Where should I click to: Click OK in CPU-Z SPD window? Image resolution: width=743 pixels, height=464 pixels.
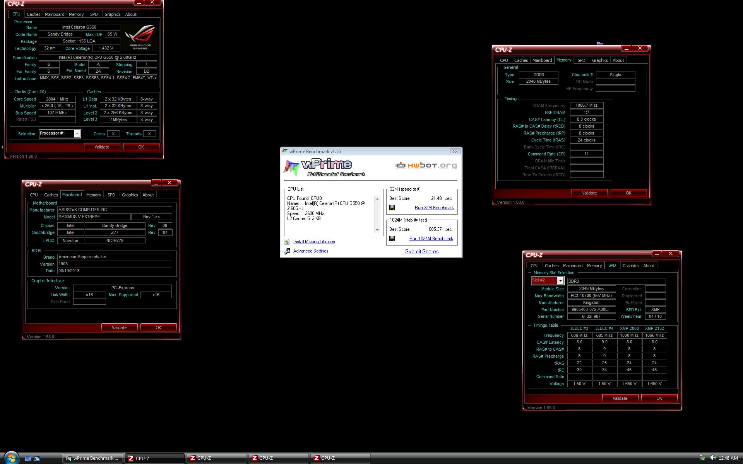pos(659,398)
